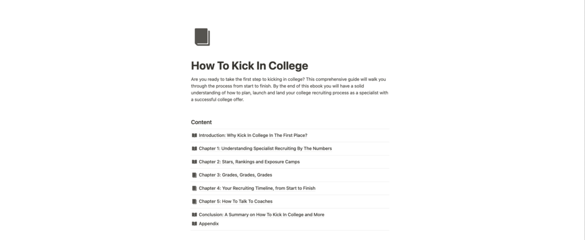The image size is (585, 240).
Task: Navigate to Chapter 4: Your Recruiting Timeline
Action: coord(257,188)
